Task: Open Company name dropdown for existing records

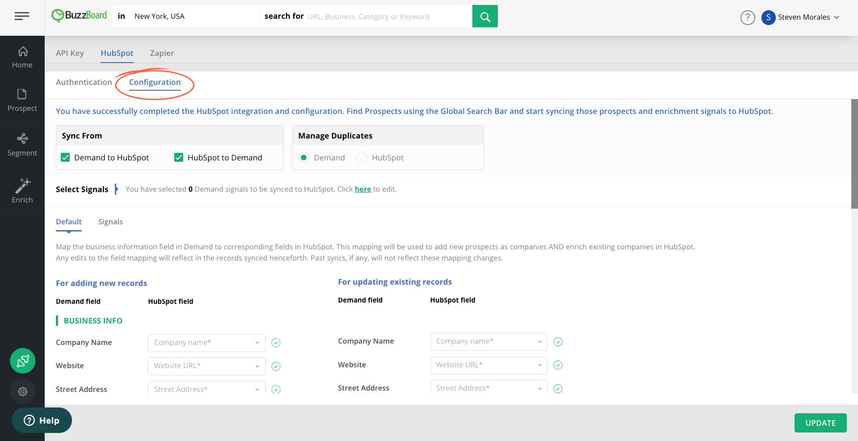Action: point(488,341)
